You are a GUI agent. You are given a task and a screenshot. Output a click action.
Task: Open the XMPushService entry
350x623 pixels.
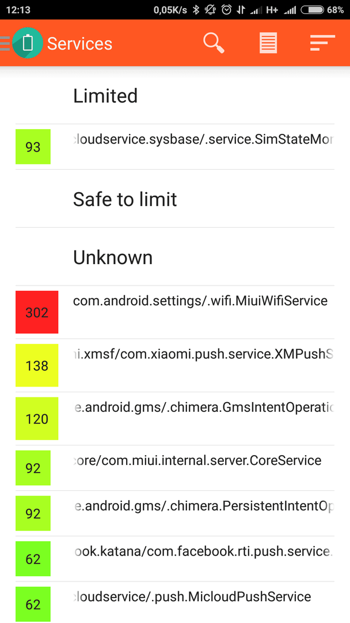[175, 366]
